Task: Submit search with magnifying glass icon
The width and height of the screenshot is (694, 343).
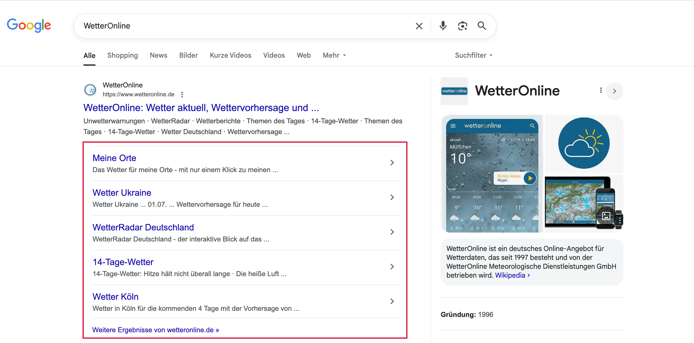Action: point(482,26)
